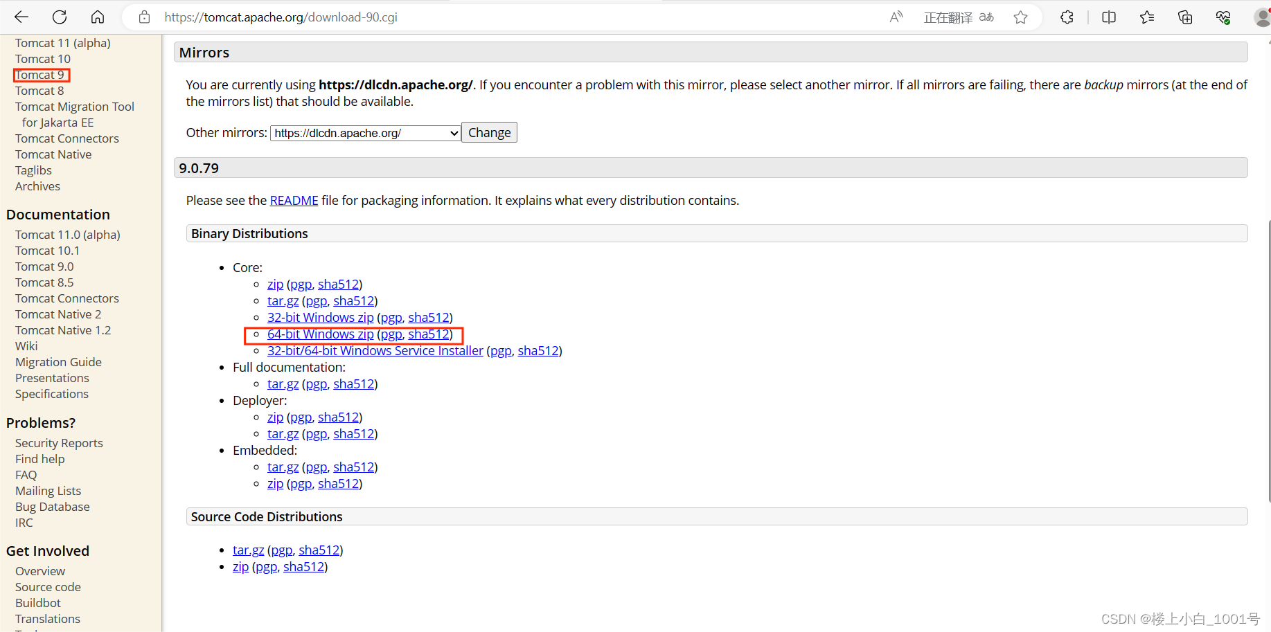Open the Wiki link
The width and height of the screenshot is (1271, 632).
26,346
